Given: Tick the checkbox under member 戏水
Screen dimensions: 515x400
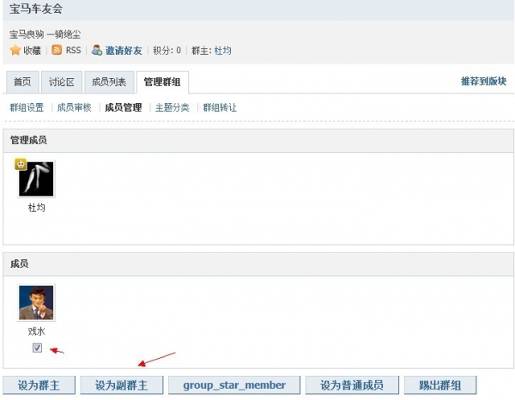Looking at the screenshot, I should [x=37, y=348].
